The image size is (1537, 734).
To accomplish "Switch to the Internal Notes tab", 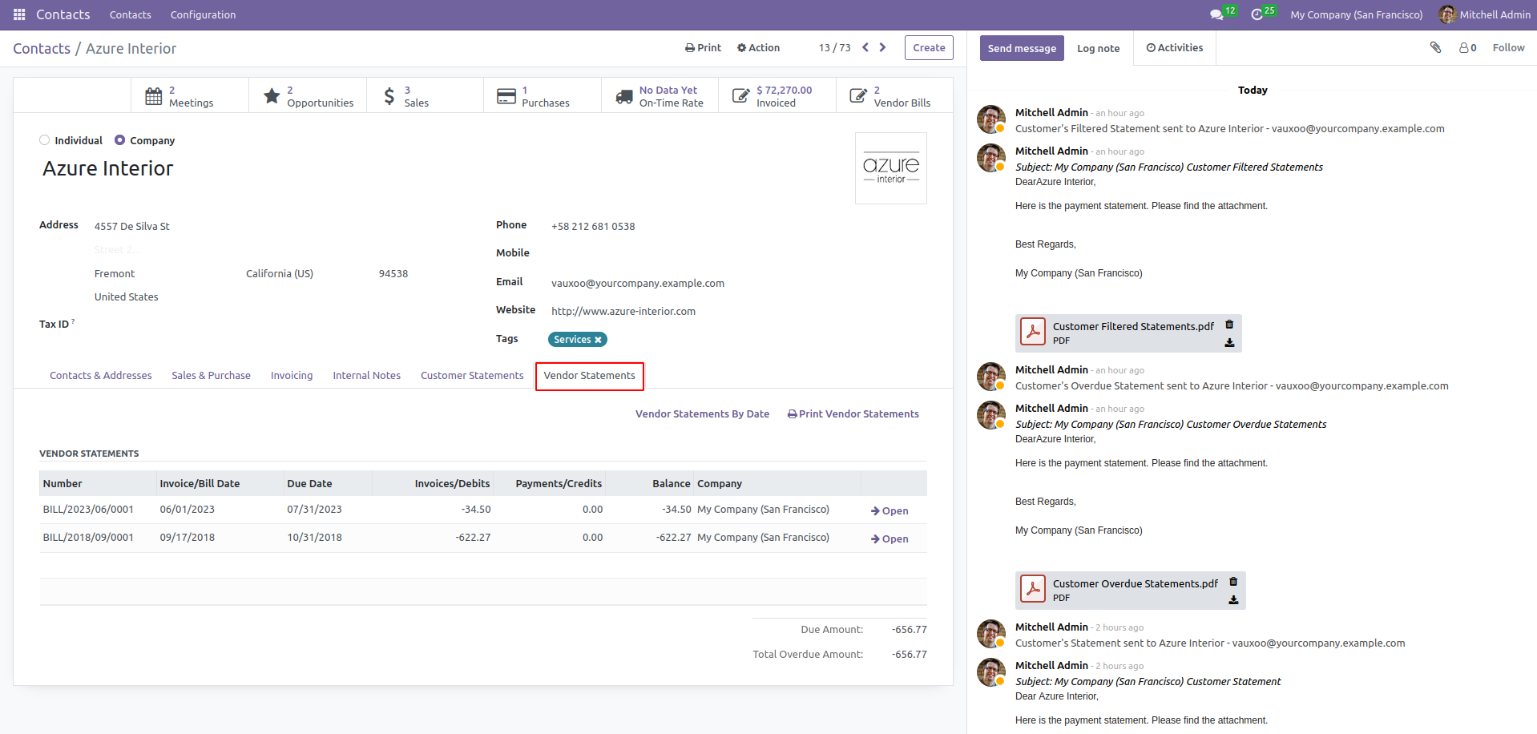I will pyautogui.click(x=367, y=375).
